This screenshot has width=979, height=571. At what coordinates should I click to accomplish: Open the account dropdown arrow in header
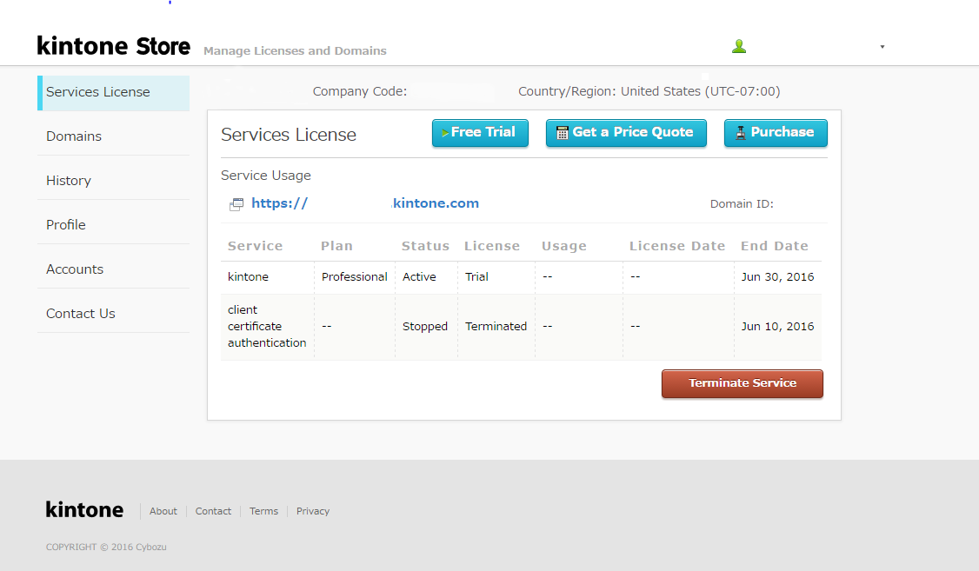pyautogui.click(x=882, y=47)
